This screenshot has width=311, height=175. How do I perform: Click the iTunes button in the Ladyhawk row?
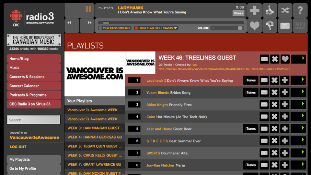(251, 80)
